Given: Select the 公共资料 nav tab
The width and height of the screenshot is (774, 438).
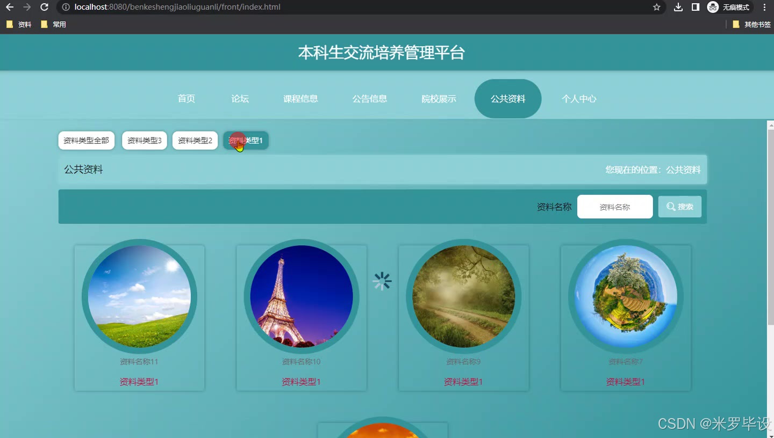Looking at the screenshot, I should click(x=508, y=99).
